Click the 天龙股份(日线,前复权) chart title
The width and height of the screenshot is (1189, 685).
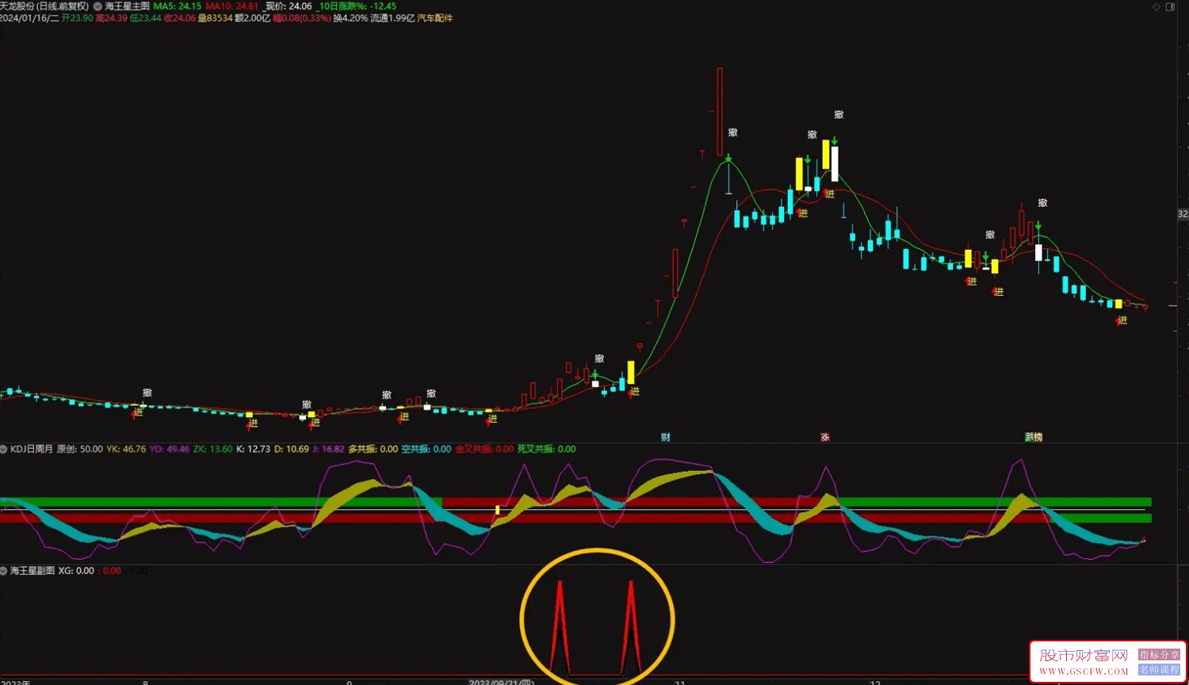44,6
